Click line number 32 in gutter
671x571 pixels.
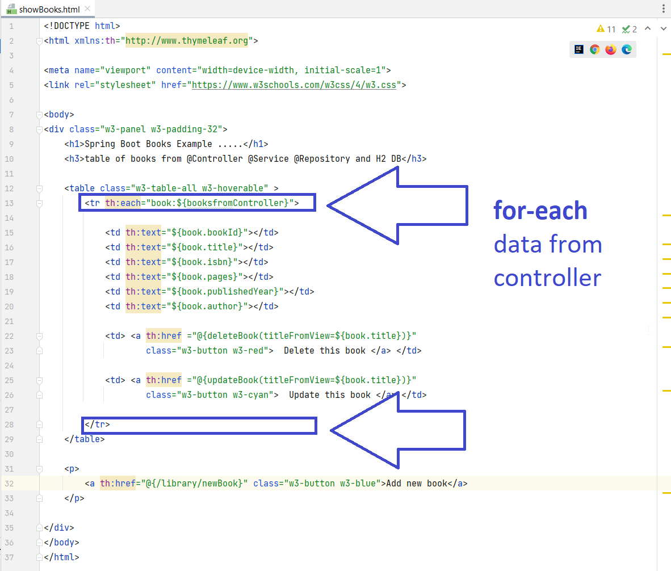(x=9, y=484)
